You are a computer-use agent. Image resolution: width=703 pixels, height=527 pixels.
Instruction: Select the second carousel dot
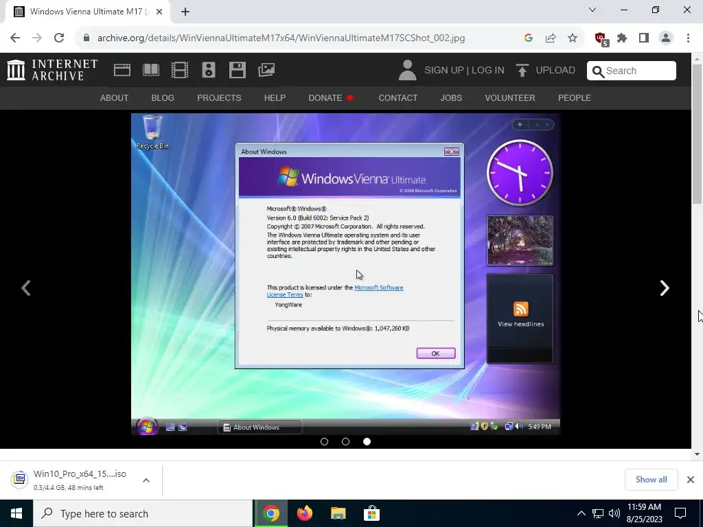coord(346,441)
